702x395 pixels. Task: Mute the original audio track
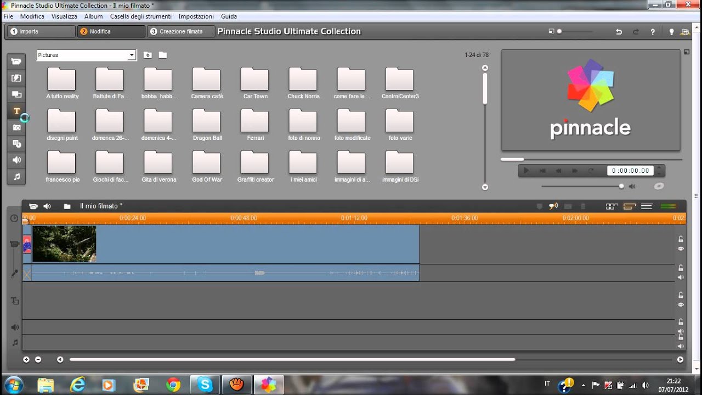click(x=681, y=277)
